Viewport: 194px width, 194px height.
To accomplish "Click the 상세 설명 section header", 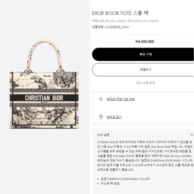I will point(103,135).
